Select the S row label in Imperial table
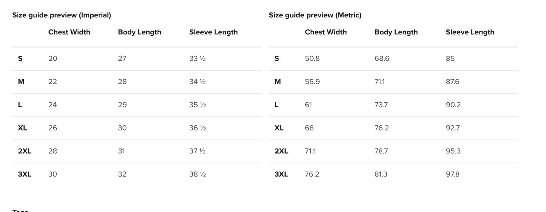 pyautogui.click(x=20, y=58)
